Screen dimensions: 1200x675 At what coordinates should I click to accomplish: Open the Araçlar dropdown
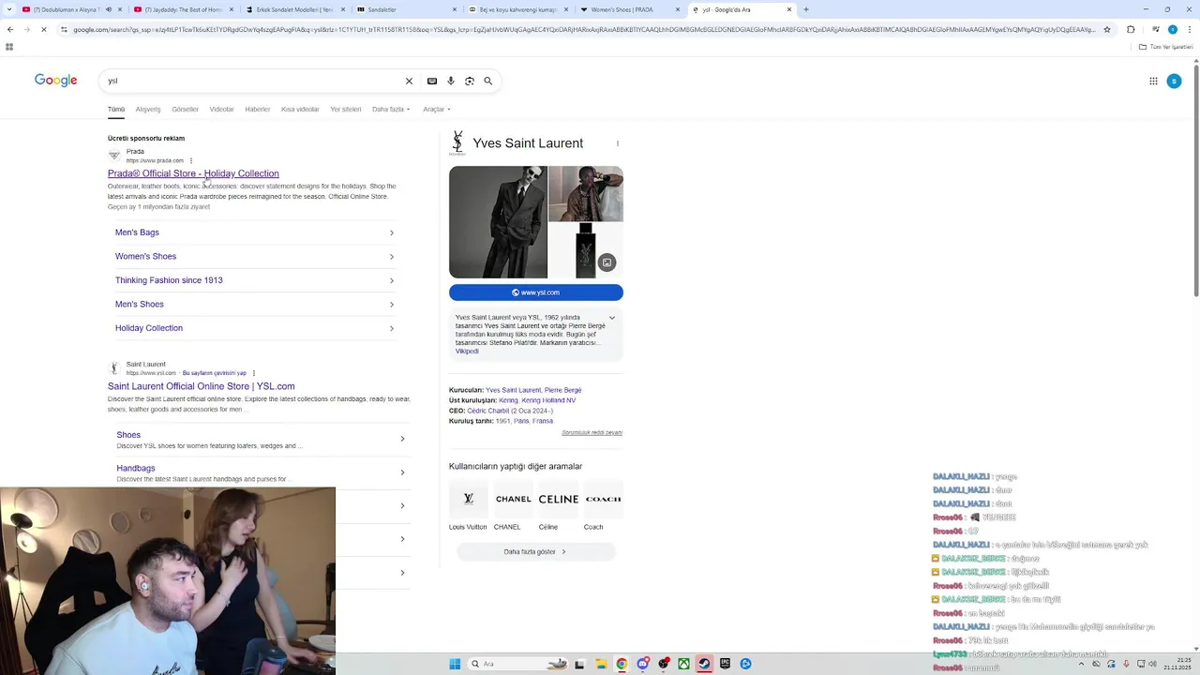click(x=437, y=109)
